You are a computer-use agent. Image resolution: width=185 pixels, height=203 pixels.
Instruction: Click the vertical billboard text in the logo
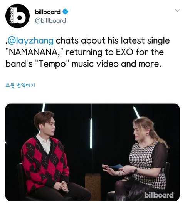[12, 16]
